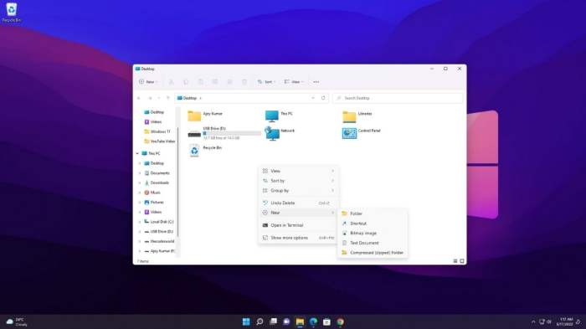Click the Delete trash icon in toolbar
The image size is (586, 329).
(244, 82)
